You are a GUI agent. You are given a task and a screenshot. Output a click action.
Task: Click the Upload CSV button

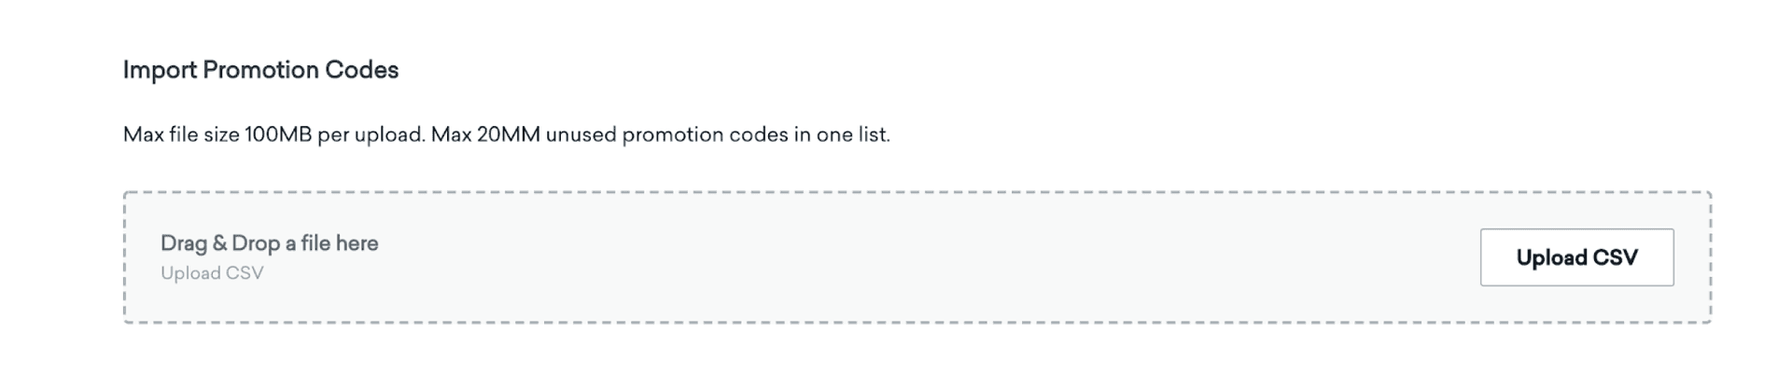pyautogui.click(x=1576, y=257)
